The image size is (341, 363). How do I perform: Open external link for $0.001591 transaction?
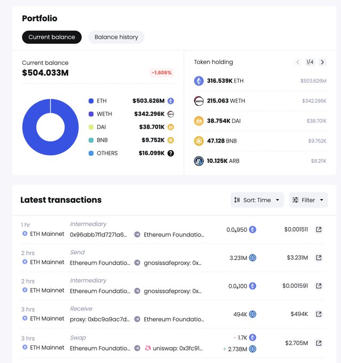coord(319,286)
